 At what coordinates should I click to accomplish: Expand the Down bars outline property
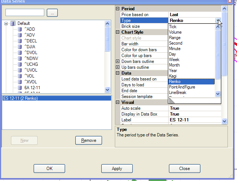(x=118, y=61)
